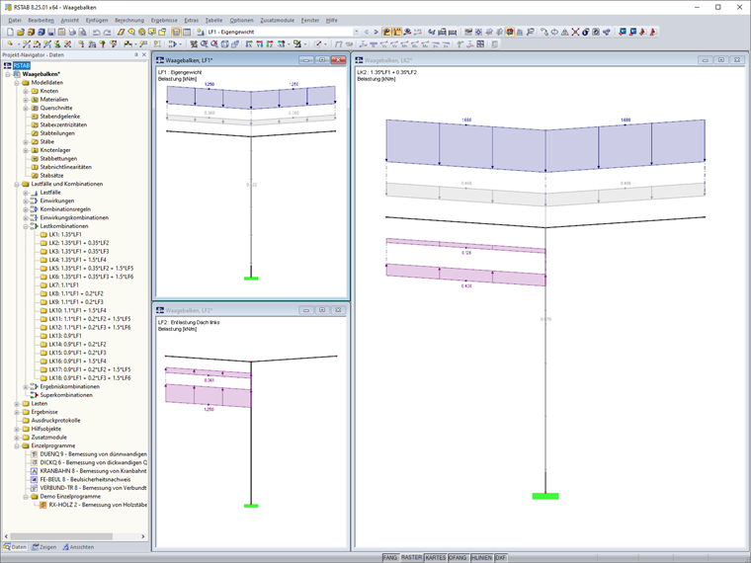Click the highlighted rotate view icon
Image resolution: width=751 pixels, height=563 pixels.
point(510,32)
